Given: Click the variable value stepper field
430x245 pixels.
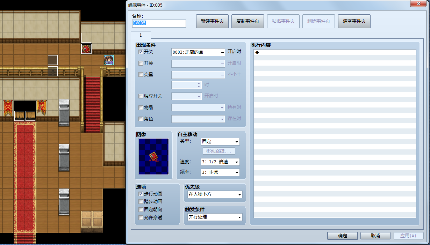Looking at the screenshot, I should click(x=187, y=85).
